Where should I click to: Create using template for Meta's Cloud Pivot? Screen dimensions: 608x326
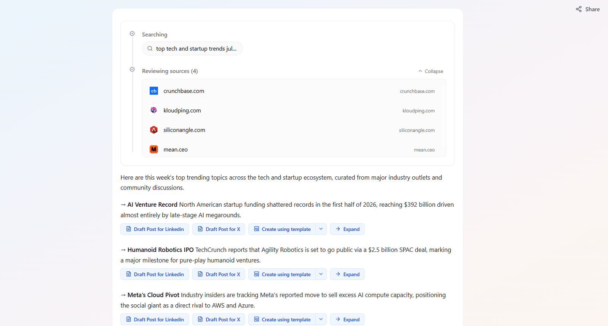(x=282, y=320)
